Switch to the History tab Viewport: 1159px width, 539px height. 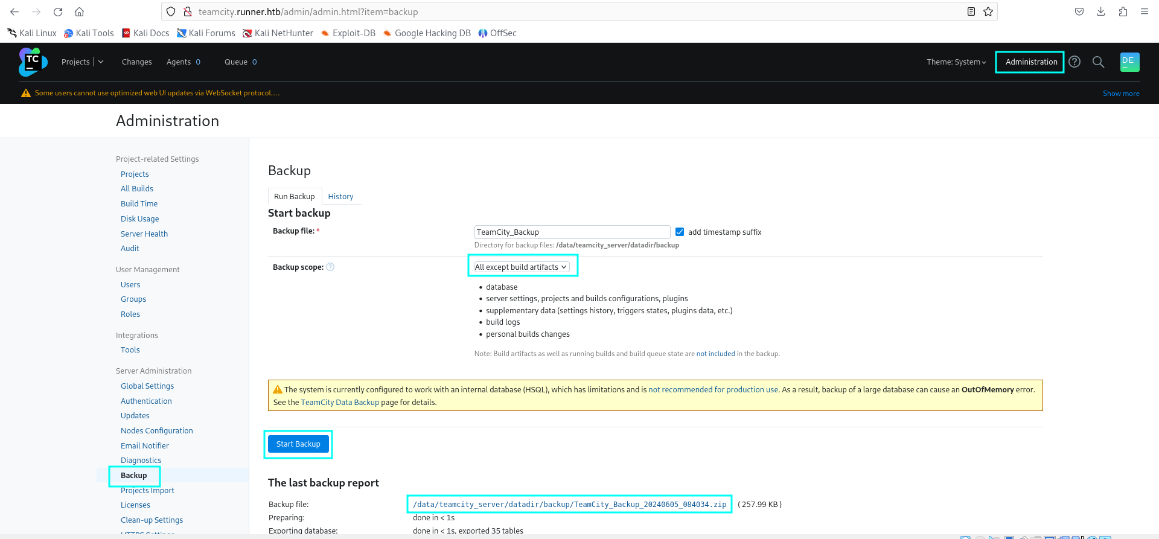pyautogui.click(x=340, y=197)
